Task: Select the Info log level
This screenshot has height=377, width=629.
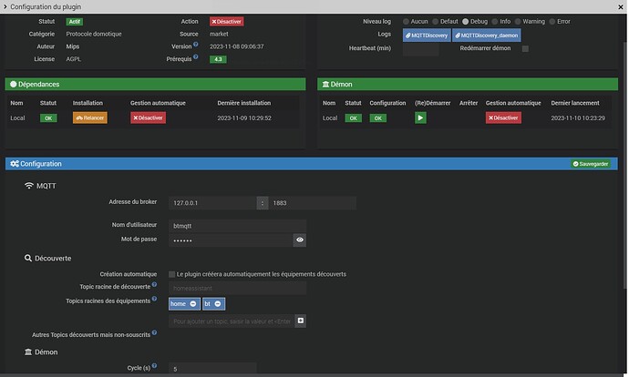Action: pos(495,22)
